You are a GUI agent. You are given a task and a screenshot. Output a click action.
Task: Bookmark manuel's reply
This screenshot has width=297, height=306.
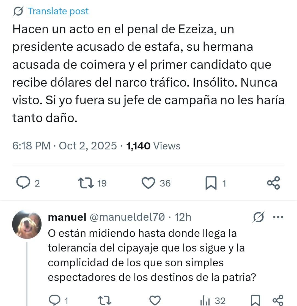pos(256,300)
